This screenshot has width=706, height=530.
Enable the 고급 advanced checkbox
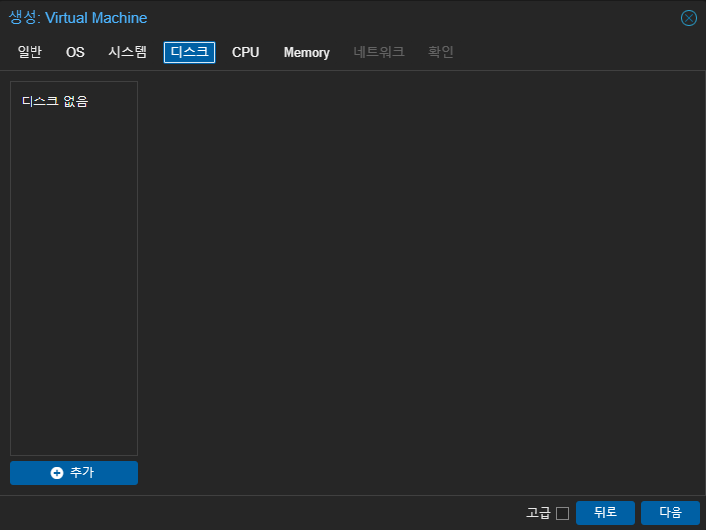click(563, 513)
